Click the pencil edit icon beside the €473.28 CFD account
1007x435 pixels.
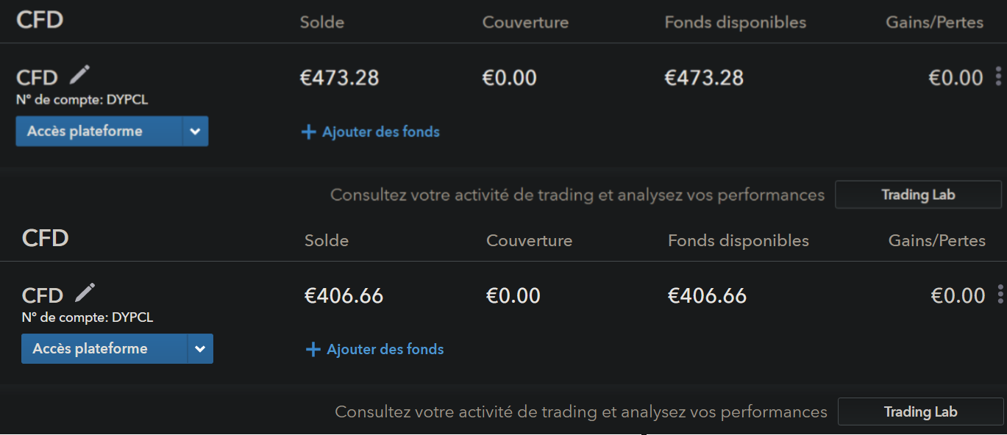(79, 74)
